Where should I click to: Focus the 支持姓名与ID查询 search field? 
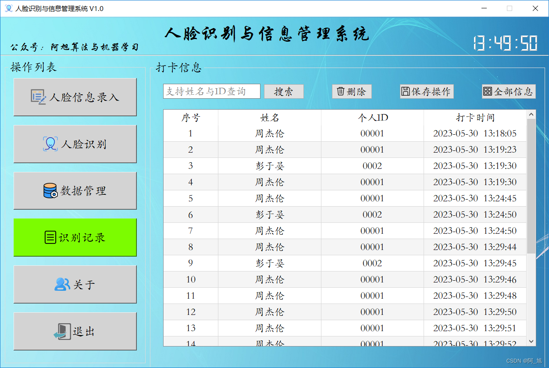coord(212,91)
